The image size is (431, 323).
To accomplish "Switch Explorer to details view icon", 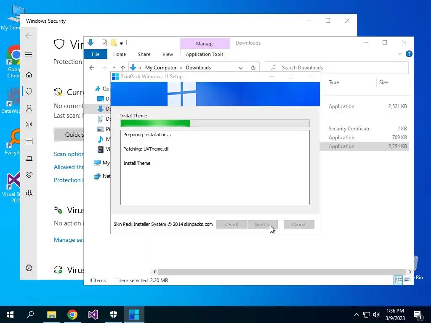I will click(398, 280).
